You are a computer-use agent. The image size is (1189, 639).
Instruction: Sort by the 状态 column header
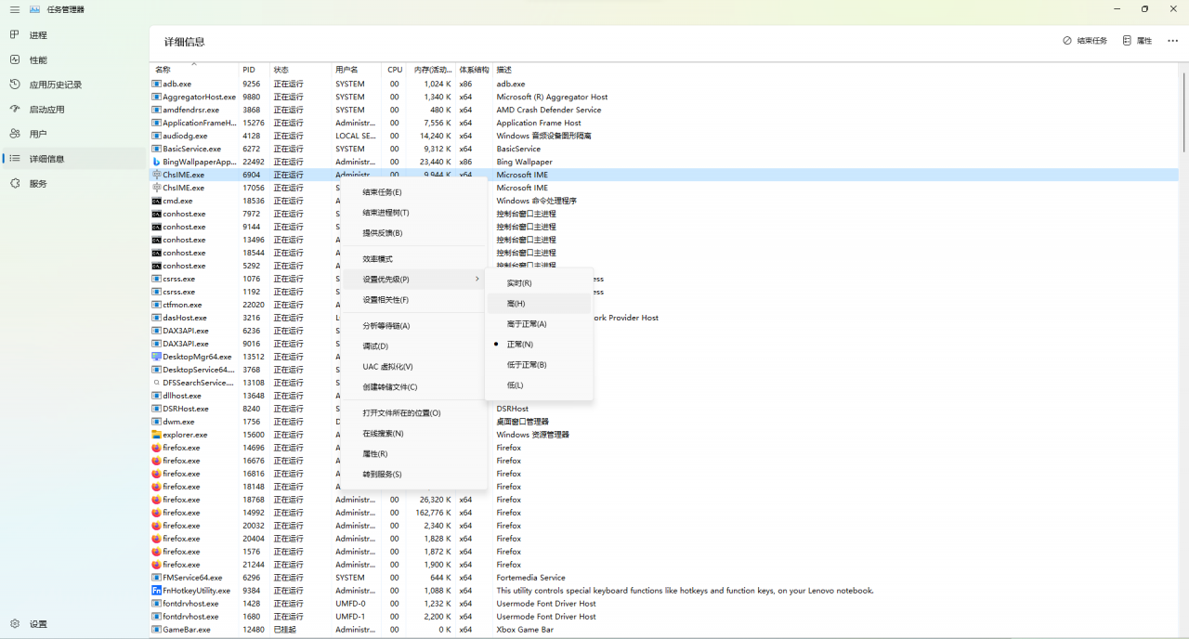pyautogui.click(x=301, y=70)
